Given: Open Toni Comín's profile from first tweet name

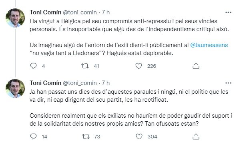Looking at the screenshot, I should [45, 12].
